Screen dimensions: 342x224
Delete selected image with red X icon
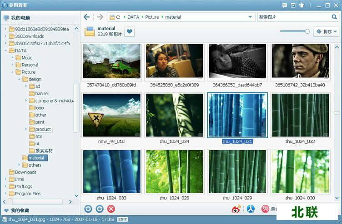pos(111,209)
